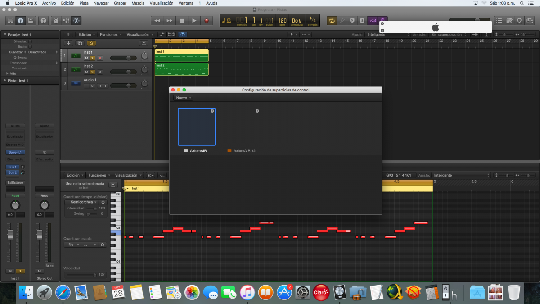Open the Note Pads icon
The image size is (540, 304).
(509, 20)
